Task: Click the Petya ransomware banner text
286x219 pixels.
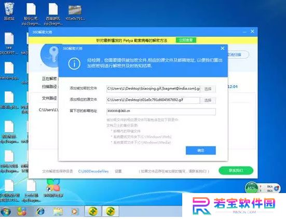Action: pyautogui.click(x=132, y=40)
